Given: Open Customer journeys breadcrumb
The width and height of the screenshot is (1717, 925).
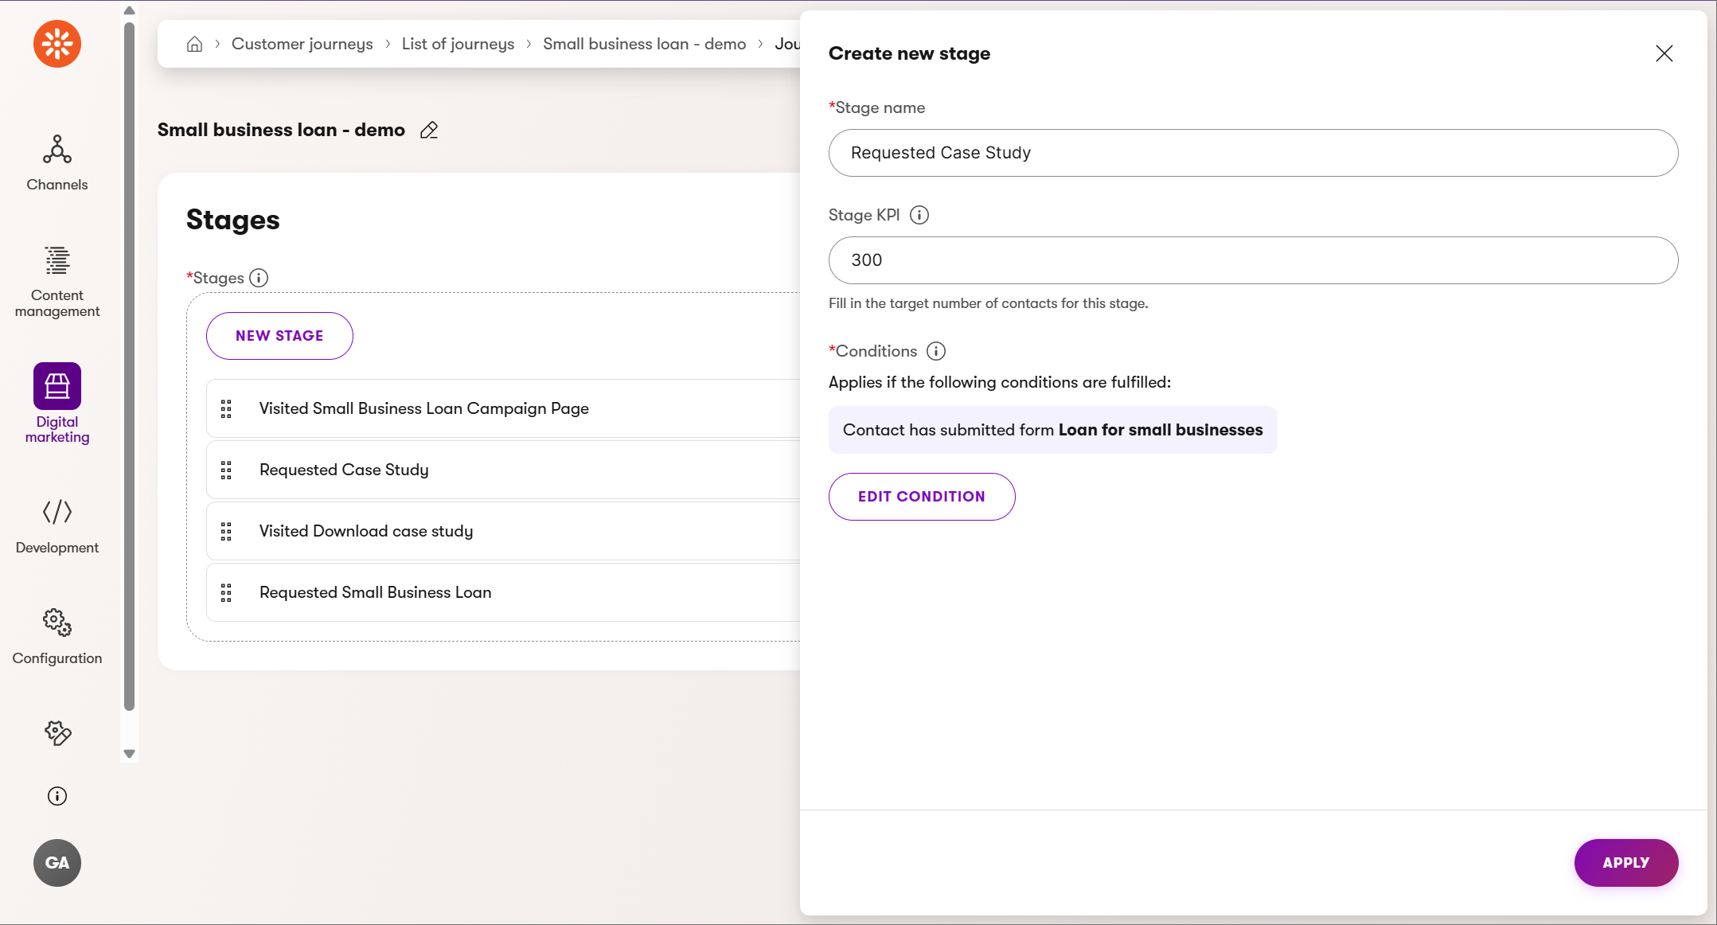Looking at the screenshot, I should point(302,44).
